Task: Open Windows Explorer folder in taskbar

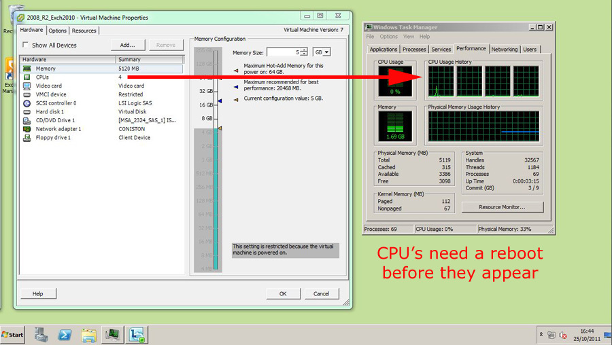Action: [89, 335]
